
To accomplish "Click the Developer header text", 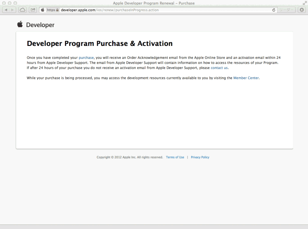I will tap(40, 25).
